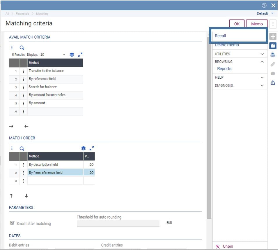Click layers icon in Avail Match Criteria

coord(72,55)
